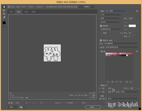Open the 循环选项 永远 dropdown
The width and height of the screenshot is (142, 111).
[x=123, y=99]
